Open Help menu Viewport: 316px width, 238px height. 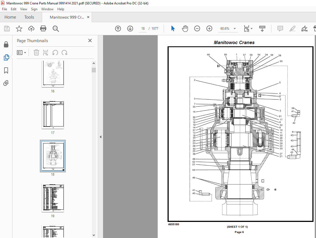(x=61, y=9)
